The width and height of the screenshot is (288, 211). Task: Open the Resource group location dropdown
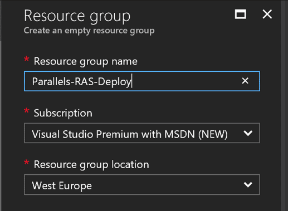tap(142, 185)
